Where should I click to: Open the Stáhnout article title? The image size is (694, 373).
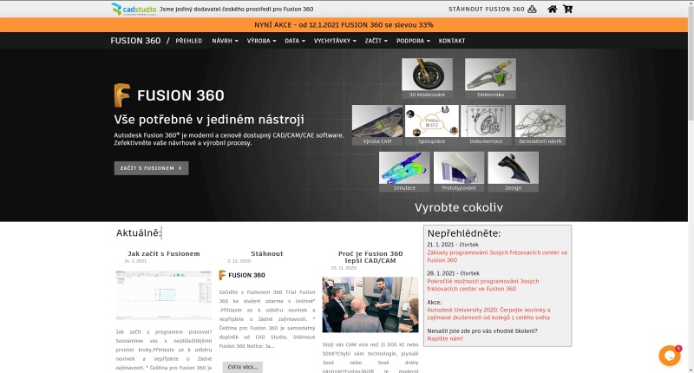tap(267, 253)
